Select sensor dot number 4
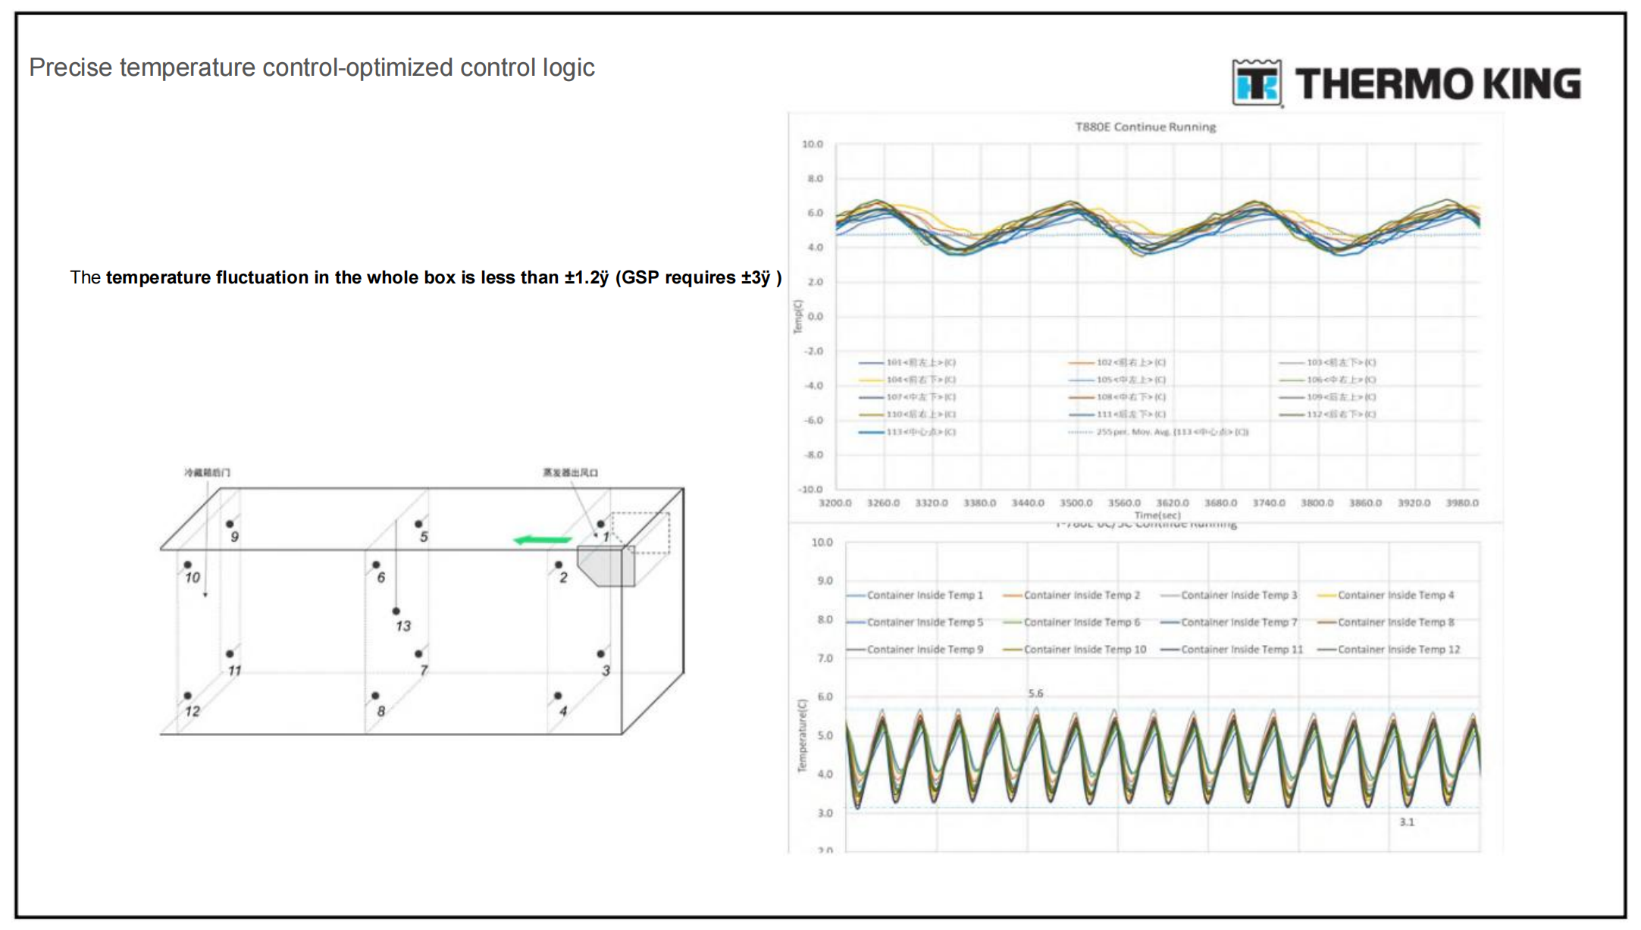This screenshot has height=930, width=1641. [558, 695]
